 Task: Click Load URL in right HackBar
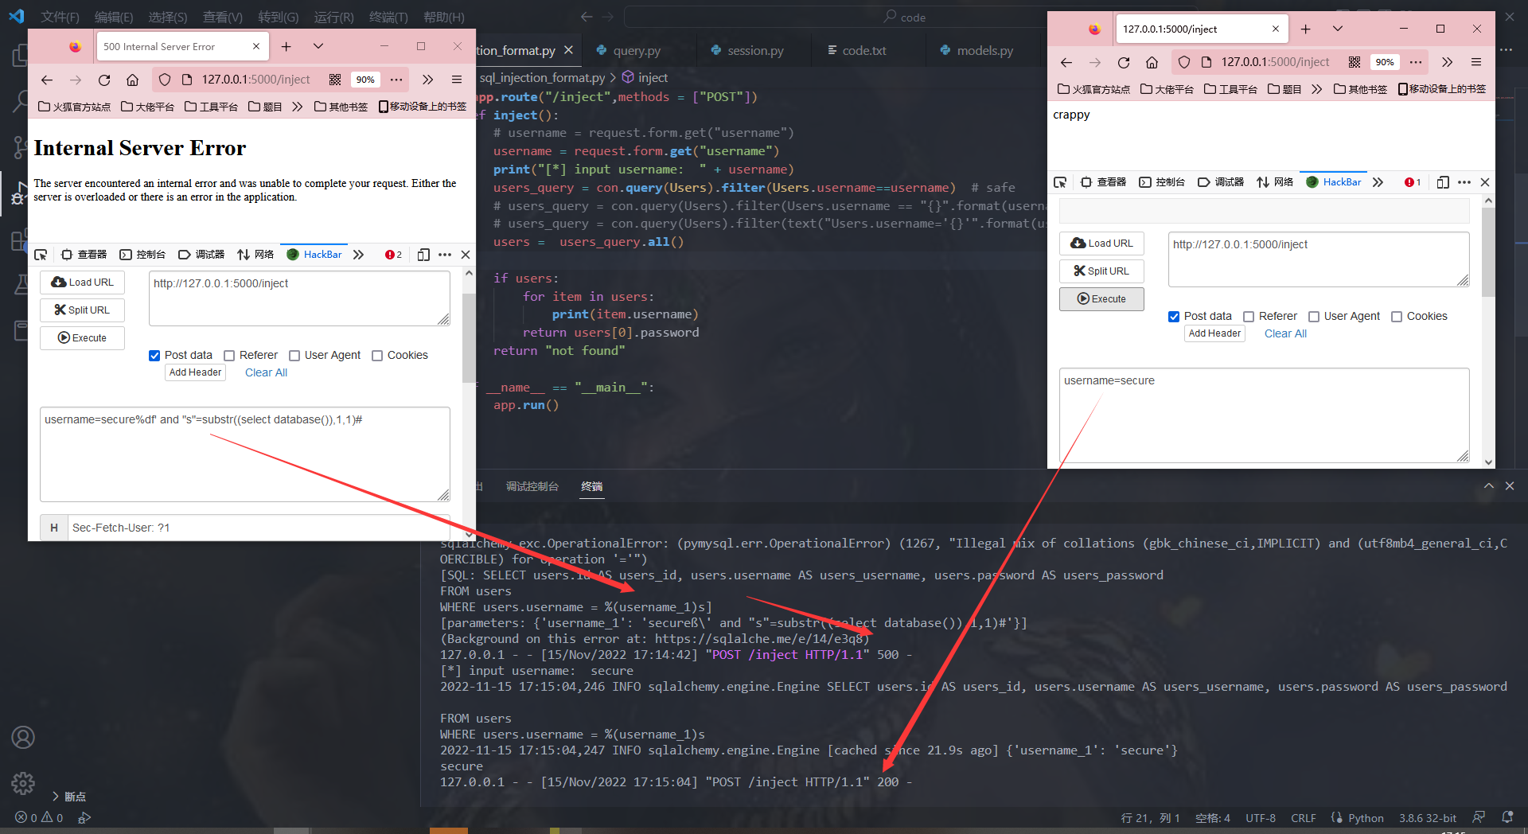[x=1101, y=244]
